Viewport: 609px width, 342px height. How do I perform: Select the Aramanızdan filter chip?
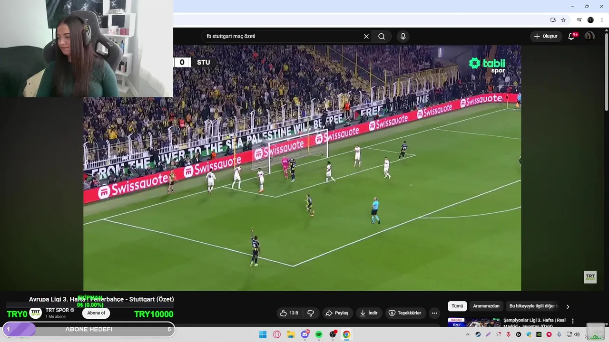coord(486,306)
